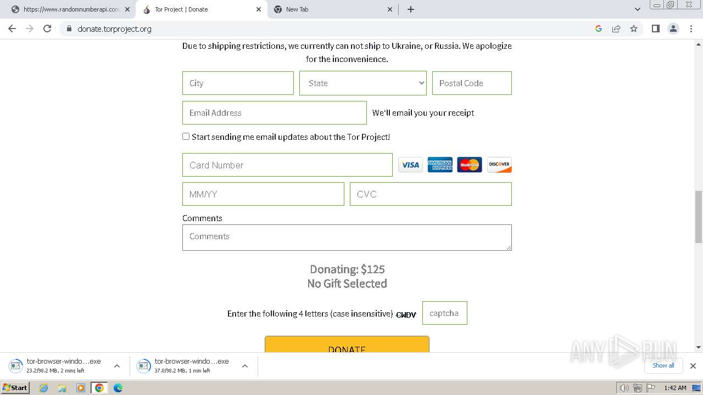Share this page icon
The image size is (703, 395).
pyautogui.click(x=616, y=29)
